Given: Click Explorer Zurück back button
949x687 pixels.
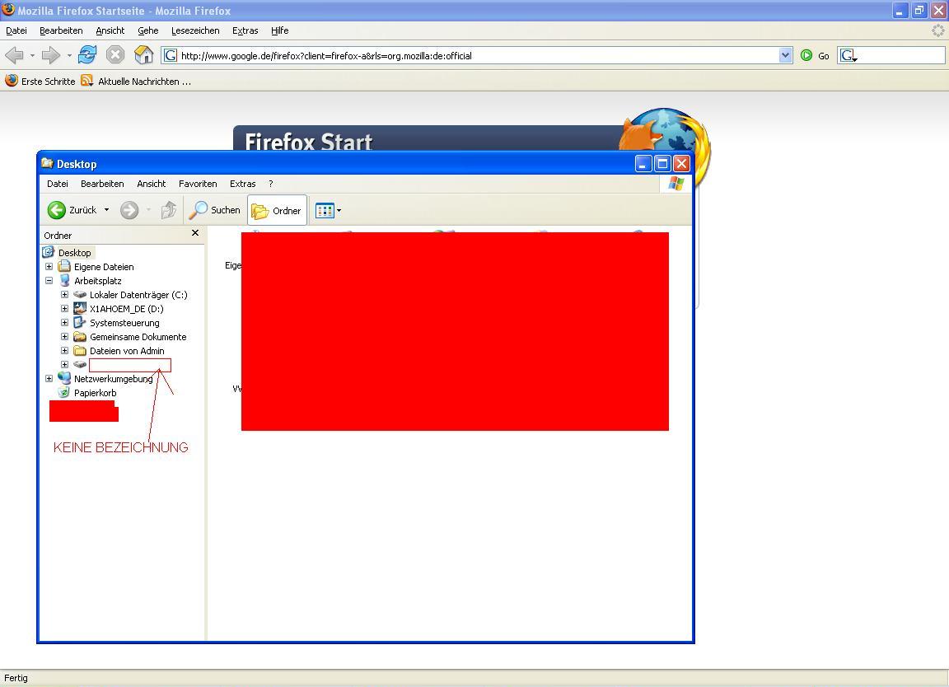Looking at the screenshot, I should (x=72, y=210).
